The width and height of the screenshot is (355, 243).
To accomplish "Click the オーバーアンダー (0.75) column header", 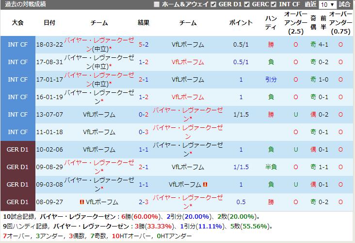I will coord(340,22).
